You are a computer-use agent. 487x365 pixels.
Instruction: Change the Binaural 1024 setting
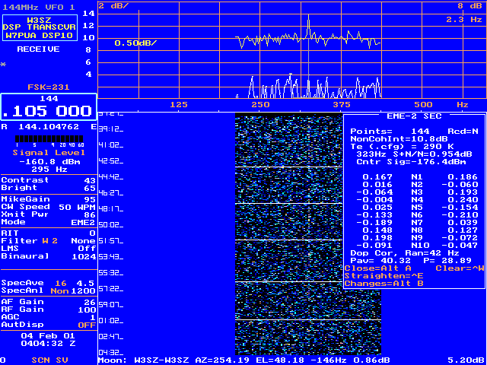pos(49,256)
